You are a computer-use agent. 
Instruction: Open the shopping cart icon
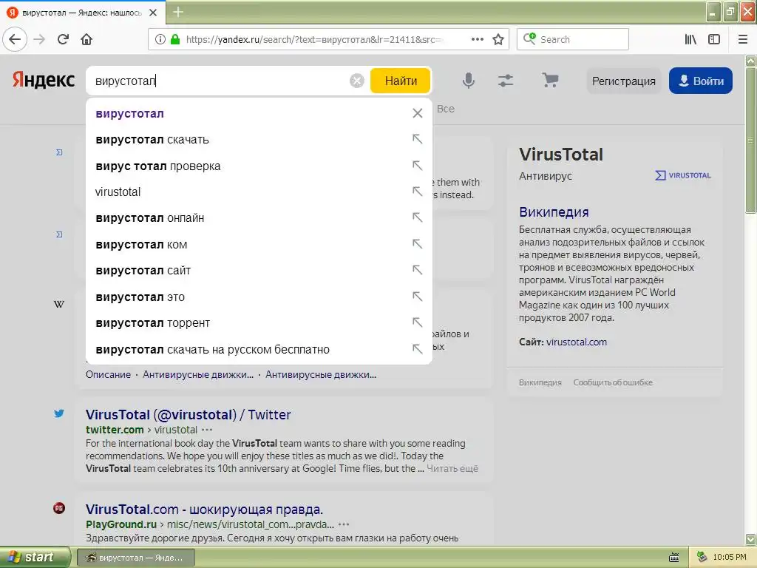[550, 80]
